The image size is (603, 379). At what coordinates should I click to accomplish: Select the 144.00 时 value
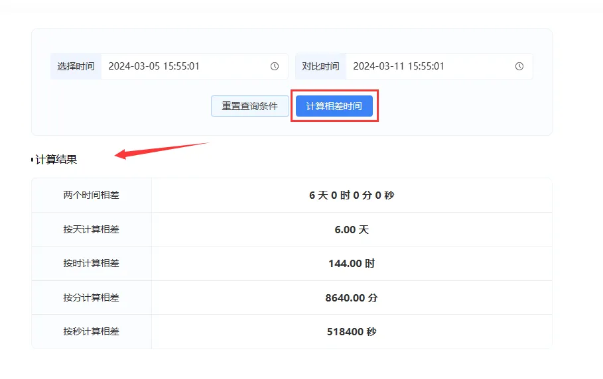(x=352, y=264)
